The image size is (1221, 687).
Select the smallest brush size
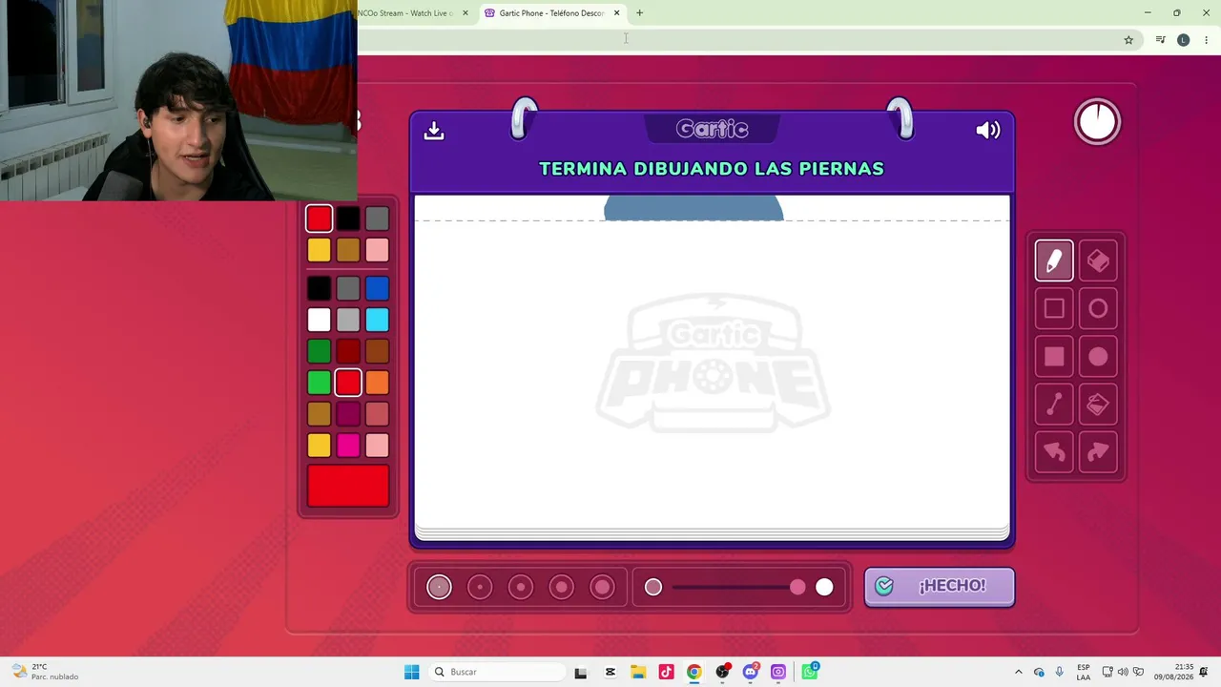click(x=439, y=587)
